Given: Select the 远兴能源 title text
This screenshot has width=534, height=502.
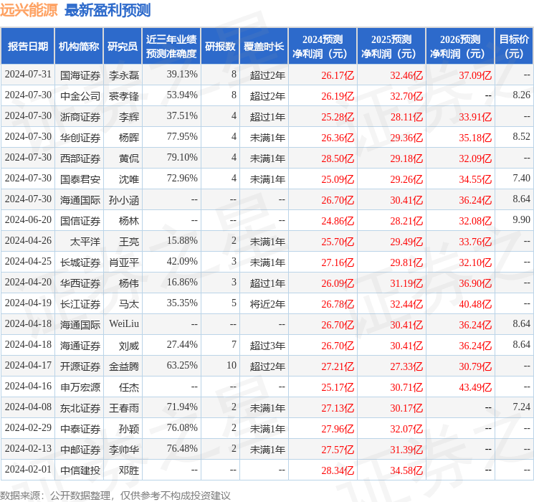Looking at the screenshot, I should (29, 10).
